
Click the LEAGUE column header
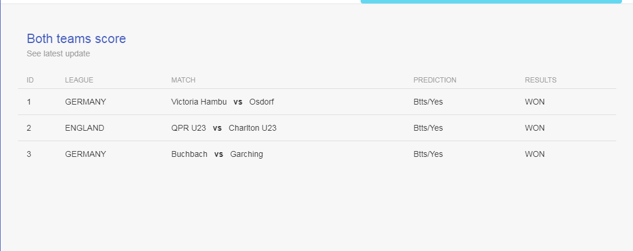[x=79, y=80]
